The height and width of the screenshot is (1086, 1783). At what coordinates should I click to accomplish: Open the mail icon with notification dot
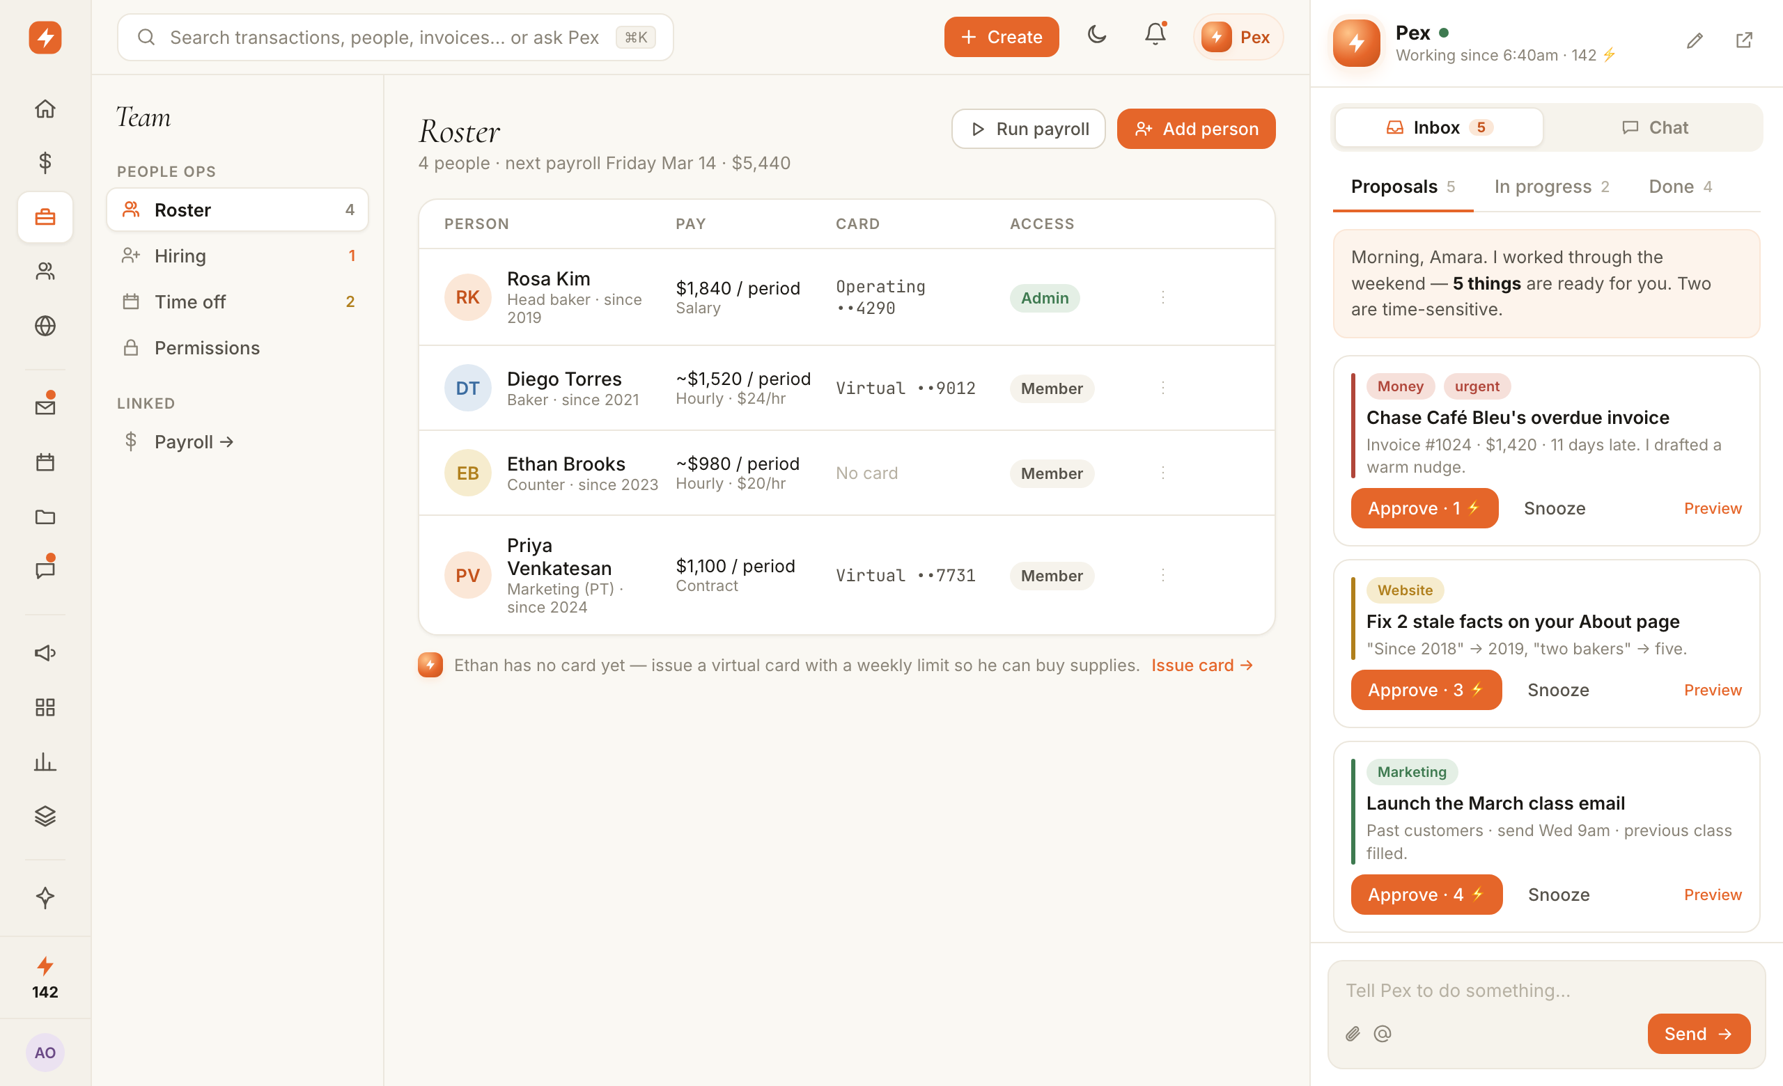[x=45, y=407]
